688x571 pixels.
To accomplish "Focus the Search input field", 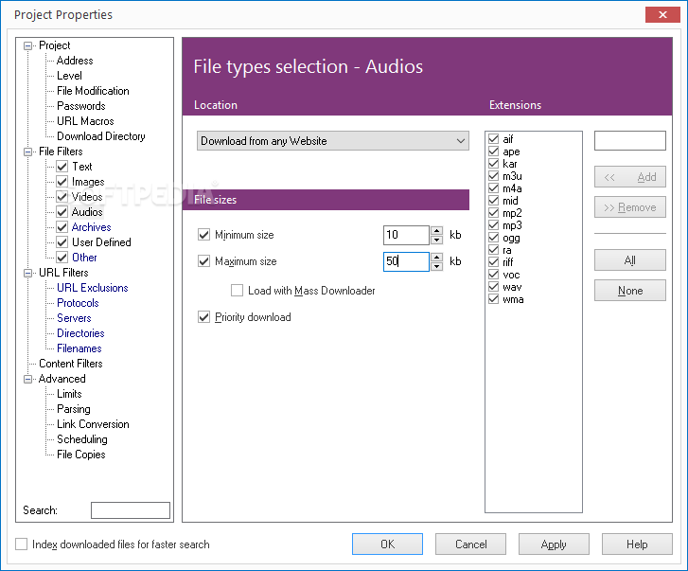I will 131,510.
